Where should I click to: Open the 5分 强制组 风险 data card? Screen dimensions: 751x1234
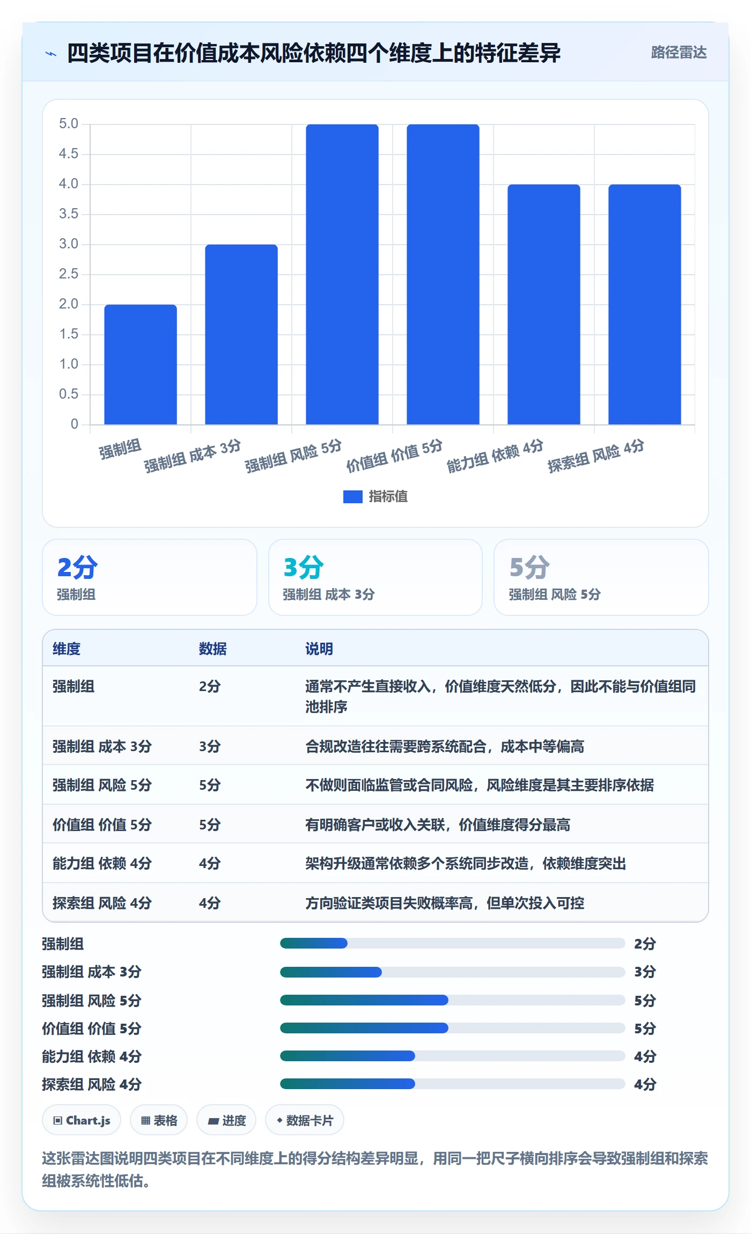(x=601, y=577)
